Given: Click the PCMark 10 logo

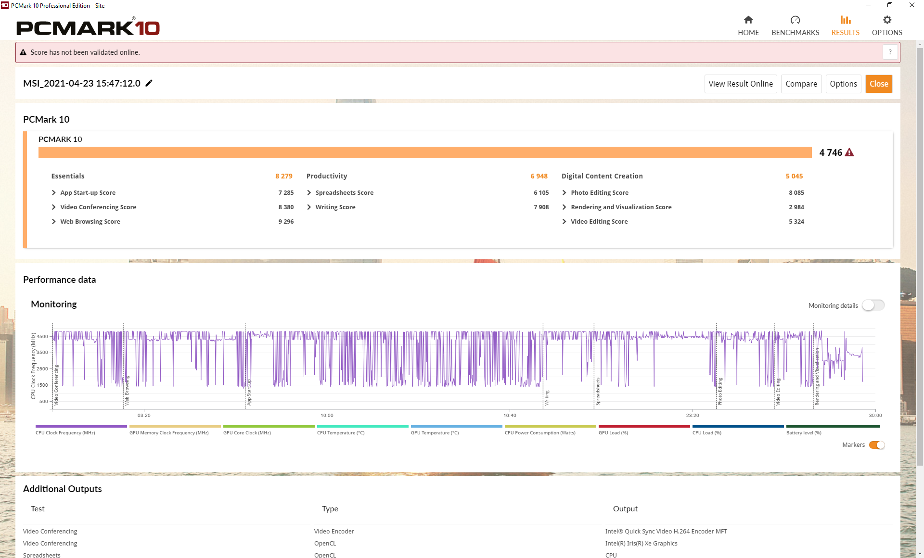Looking at the screenshot, I should point(88,27).
